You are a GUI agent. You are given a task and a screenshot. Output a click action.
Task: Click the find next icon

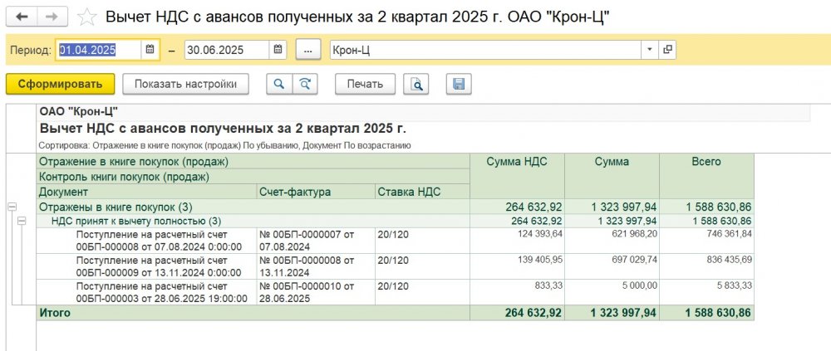[305, 84]
